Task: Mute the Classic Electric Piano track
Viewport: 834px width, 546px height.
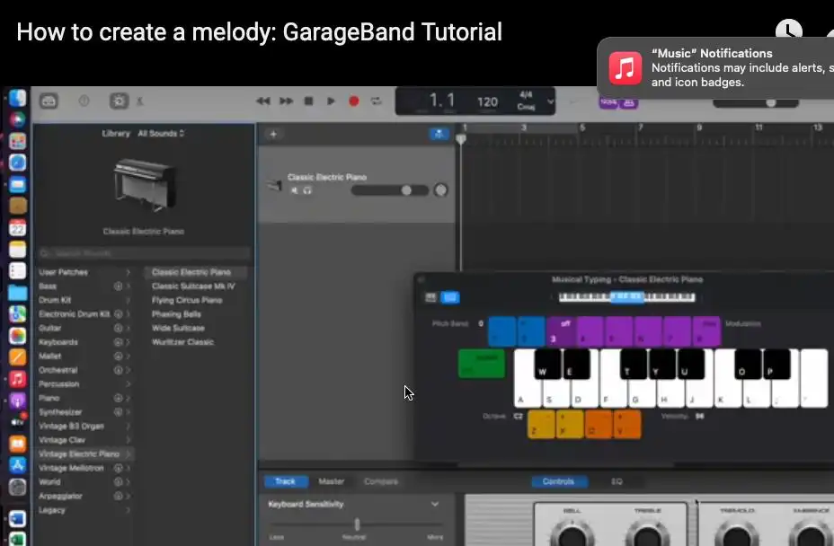Action: click(x=294, y=190)
